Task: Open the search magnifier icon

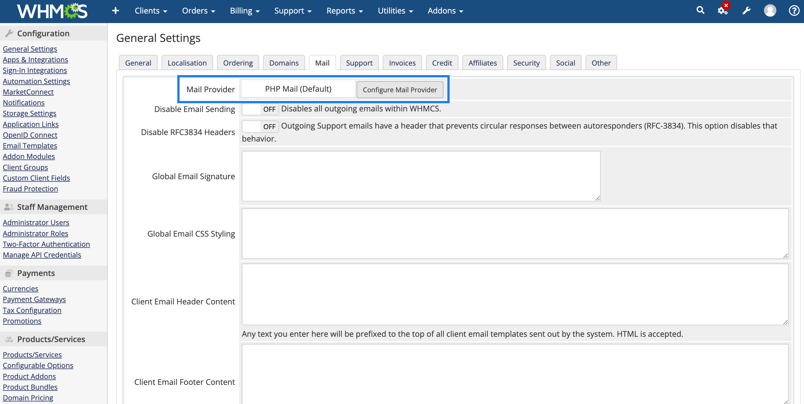Action: click(x=700, y=11)
